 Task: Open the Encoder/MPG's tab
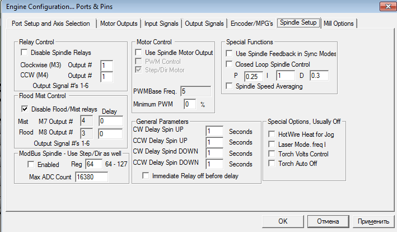[251, 24]
